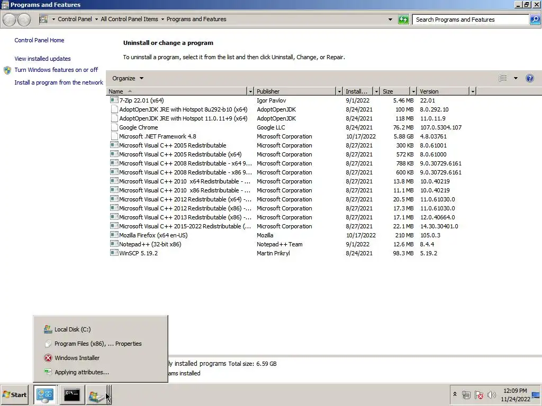This screenshot has height=406, width=542.
Task: Open the Publisher column filter dropdown
Action: (x=339, y=91)
